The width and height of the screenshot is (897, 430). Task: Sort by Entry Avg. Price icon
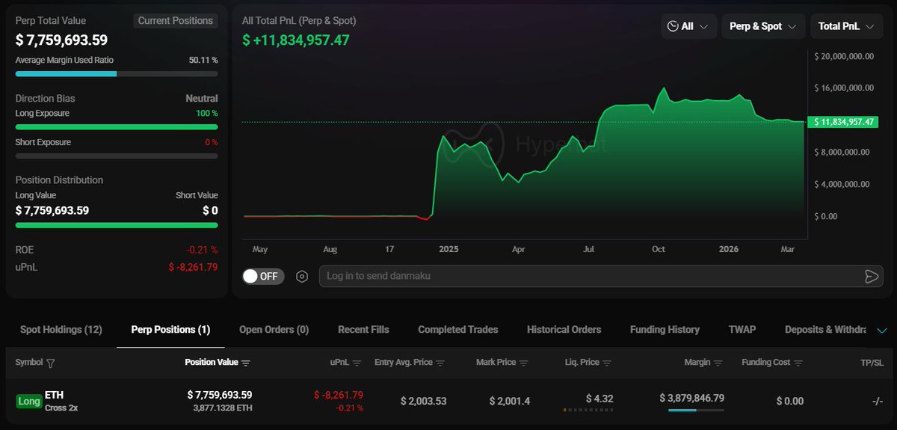coord(440,363)
